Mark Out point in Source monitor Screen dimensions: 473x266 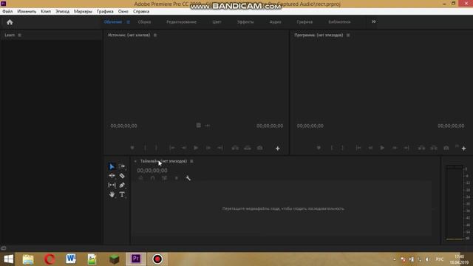(156, 148)
